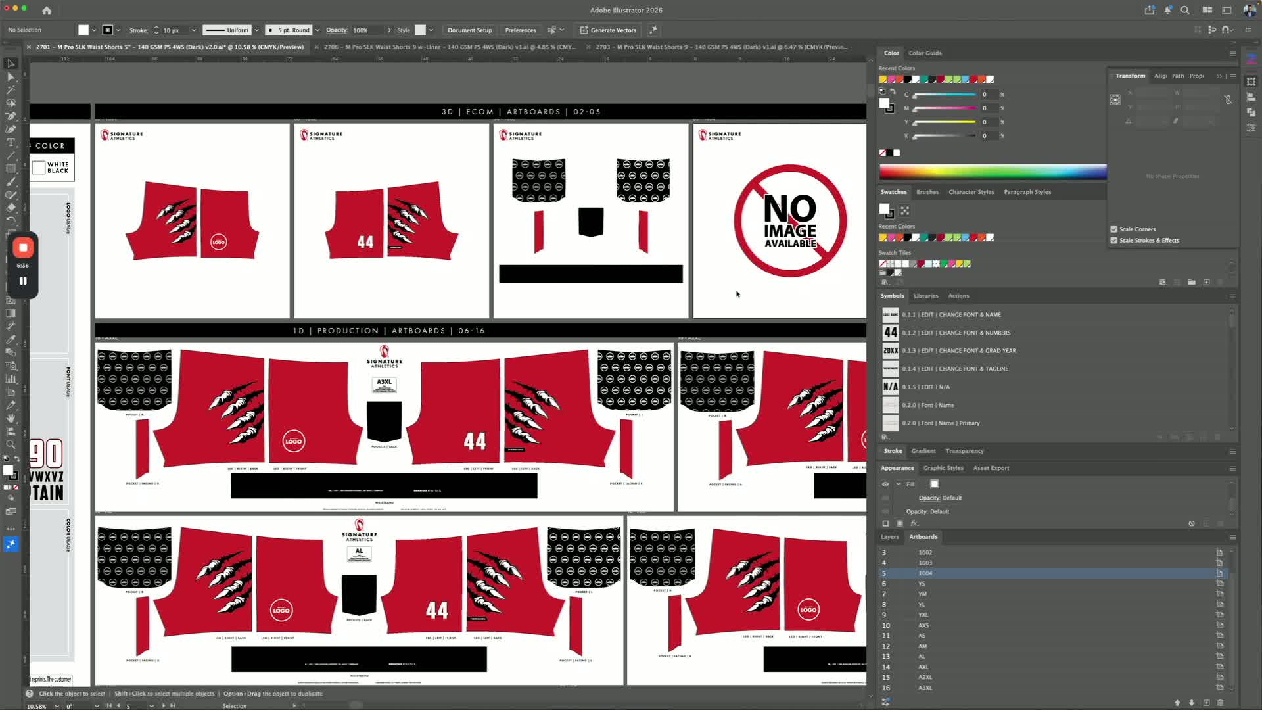This screenshot has width=1262, height=710.
Task: Swap fill and stroke in Color panel
Action: (893, 92)
